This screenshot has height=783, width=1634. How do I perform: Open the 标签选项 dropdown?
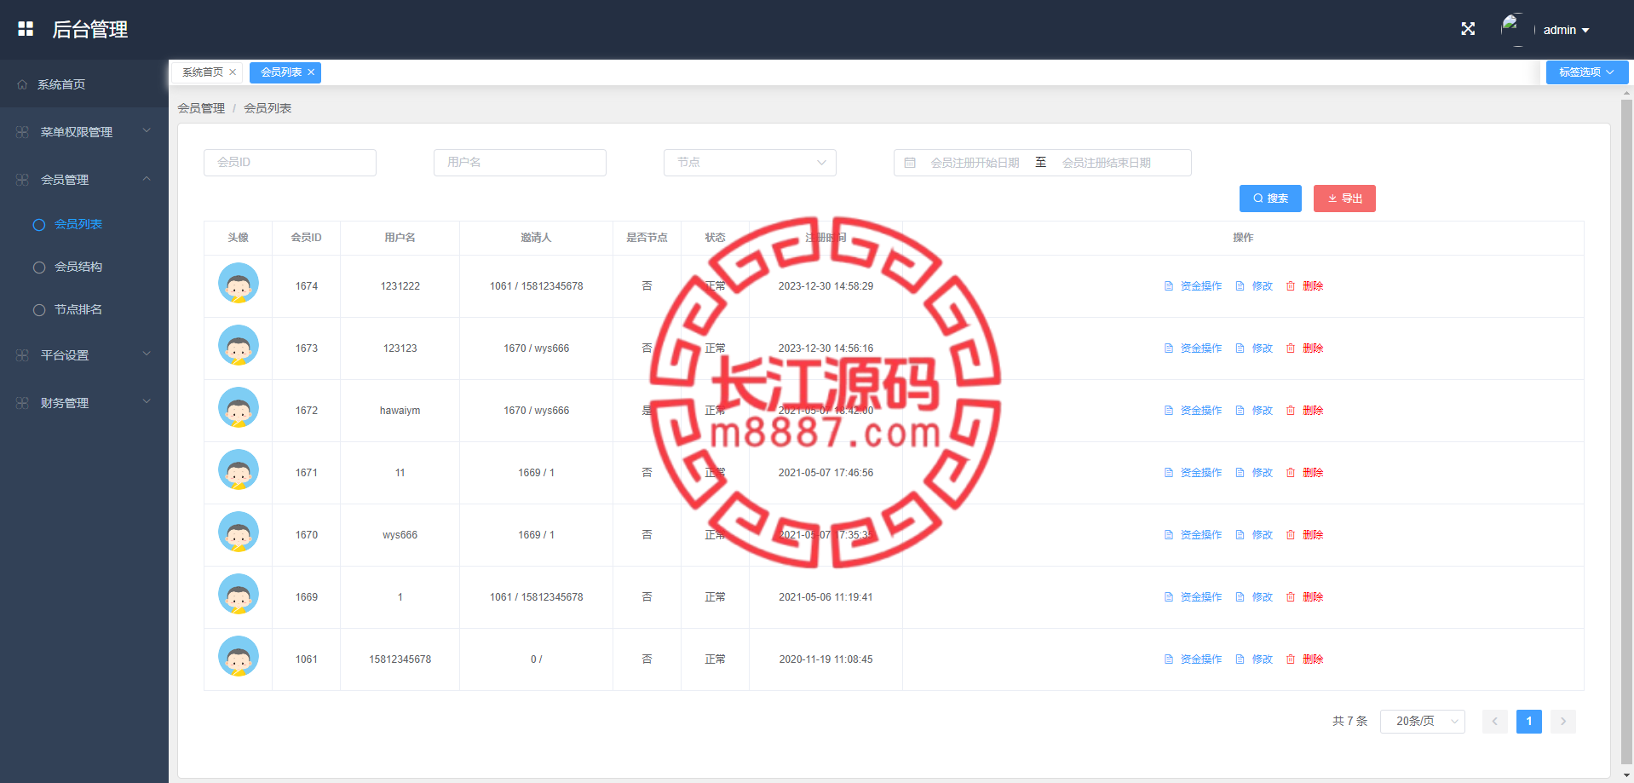tap(1586, 72)
